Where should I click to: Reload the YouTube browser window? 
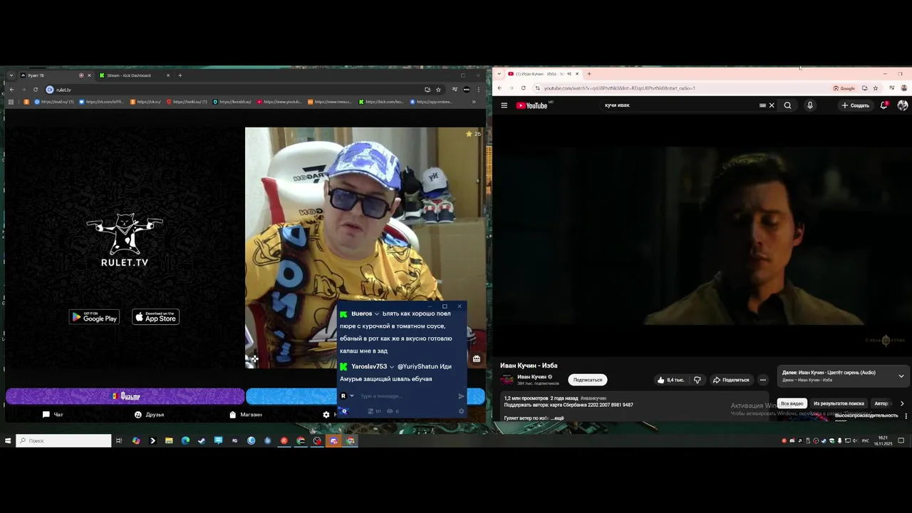523,88
